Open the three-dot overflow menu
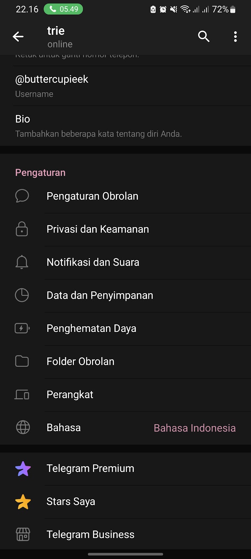The image size is (251, 559). click(235, 36)
